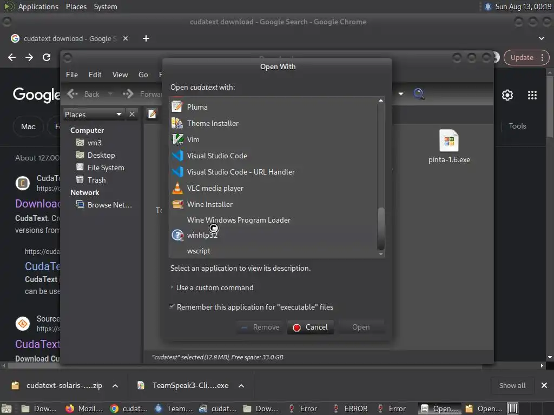The image size is (554, 415).
Task: Open Back button history dropdown arrow
Action: (110, 94)
